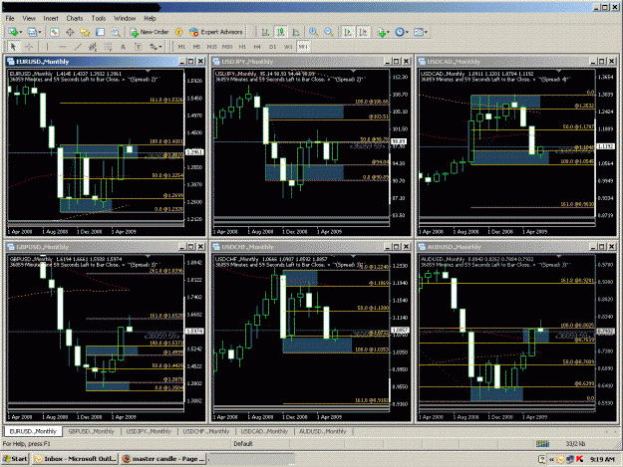
Task: Open master candle taskbar button
Action: (x=162, y=459)
